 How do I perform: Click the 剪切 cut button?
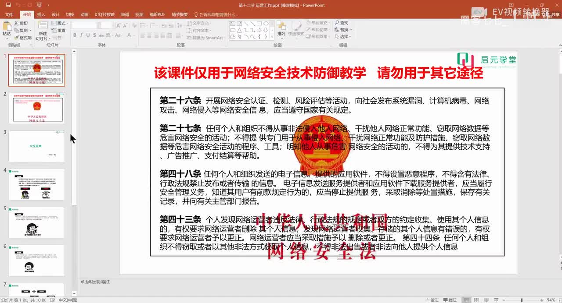pos(21,23)
